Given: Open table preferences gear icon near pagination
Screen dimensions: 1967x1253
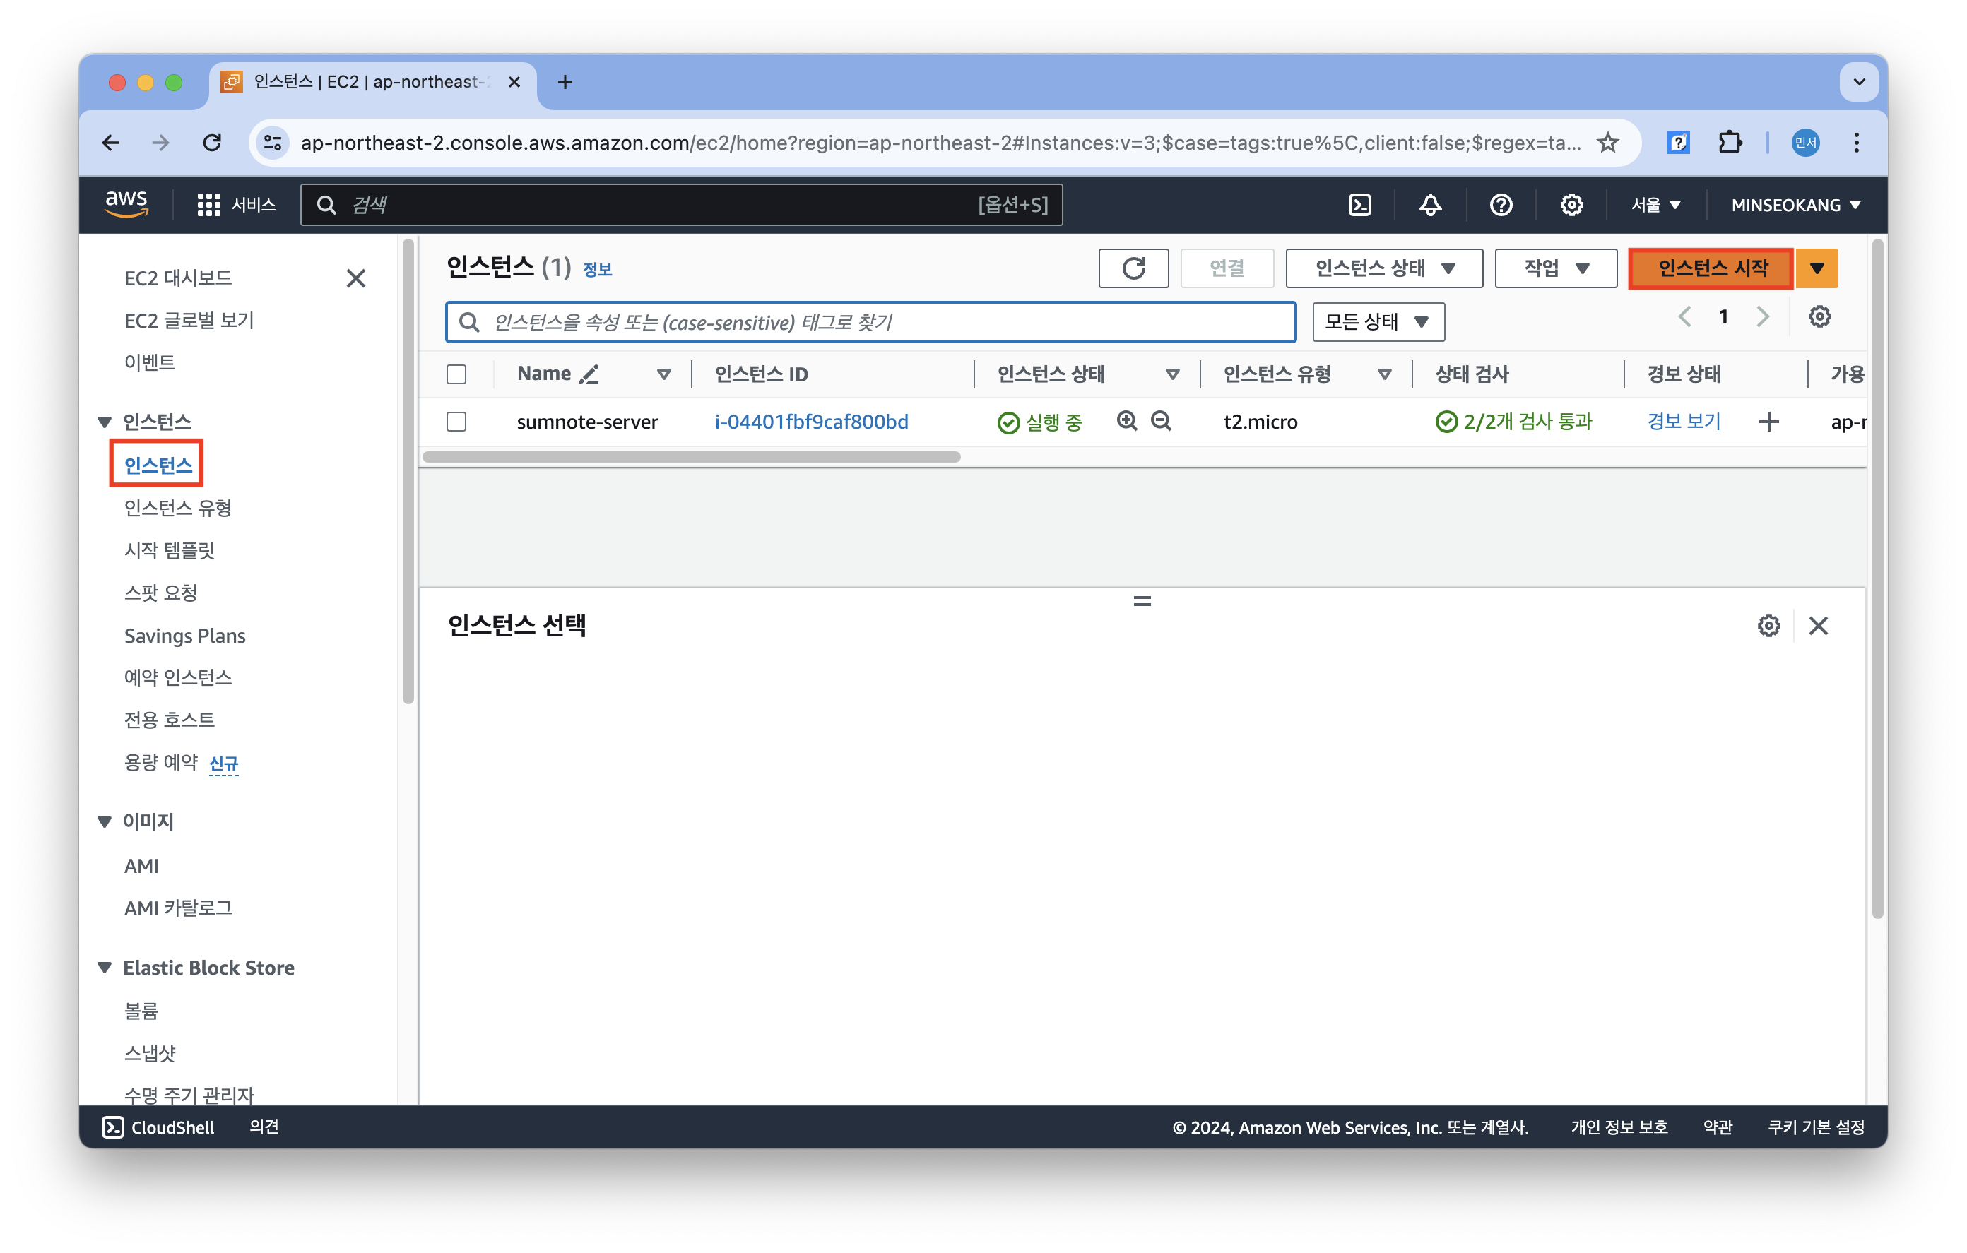Looking at the screenshot, I should [1819, 317].
